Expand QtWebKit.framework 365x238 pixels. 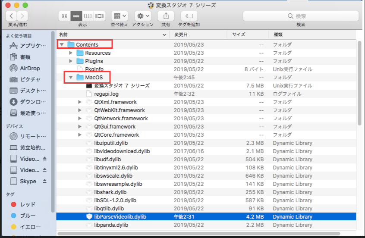80,110
